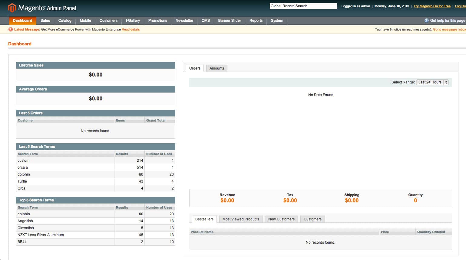Click the 'BB44' search term row
This screenshot has height=260, width=466.
[x=96, y=242]
